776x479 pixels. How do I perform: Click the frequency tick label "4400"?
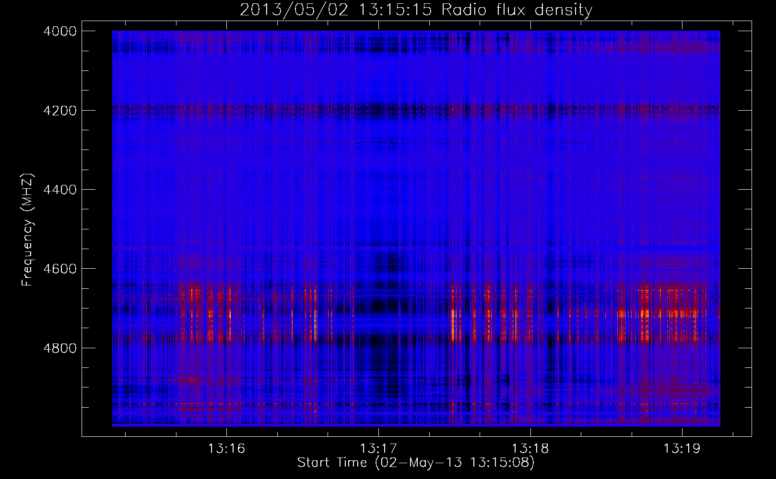(59, 190)
